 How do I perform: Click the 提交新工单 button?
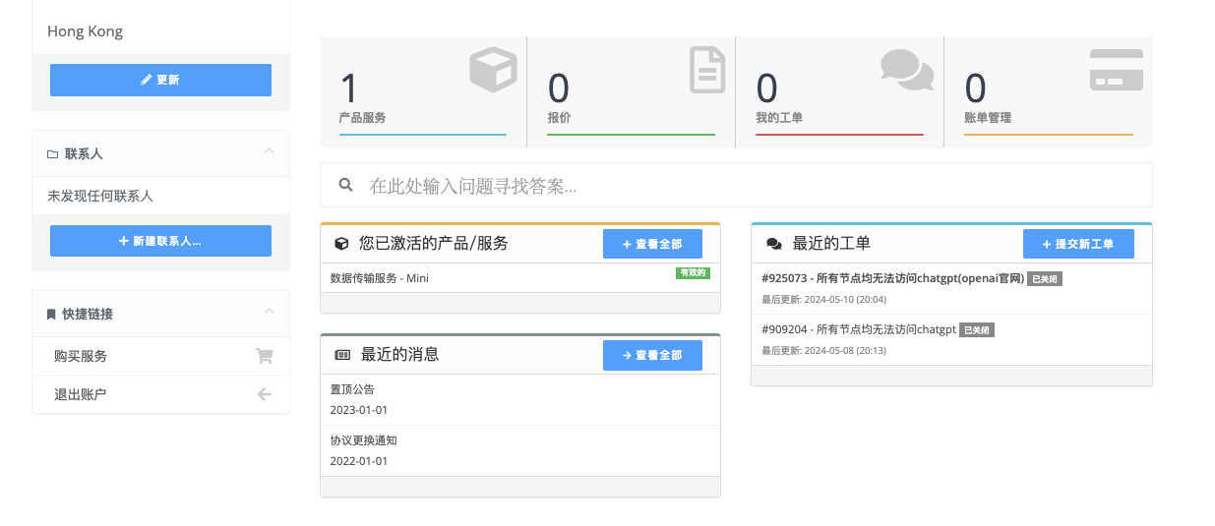1078,244
